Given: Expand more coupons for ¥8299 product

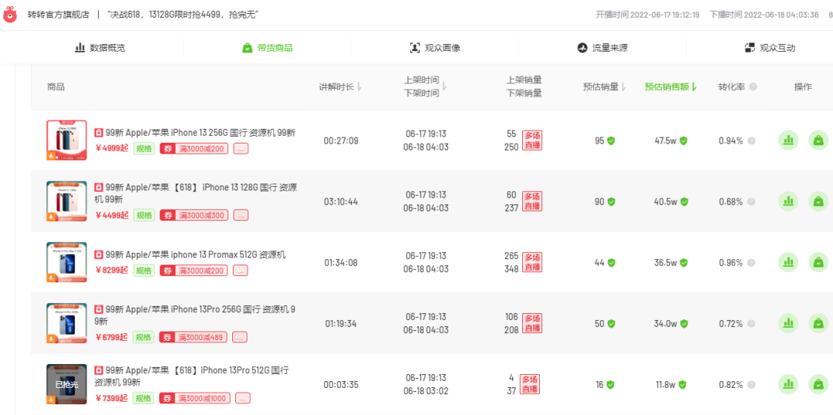Looking at the screenshot, I should (x=241, y=271).
